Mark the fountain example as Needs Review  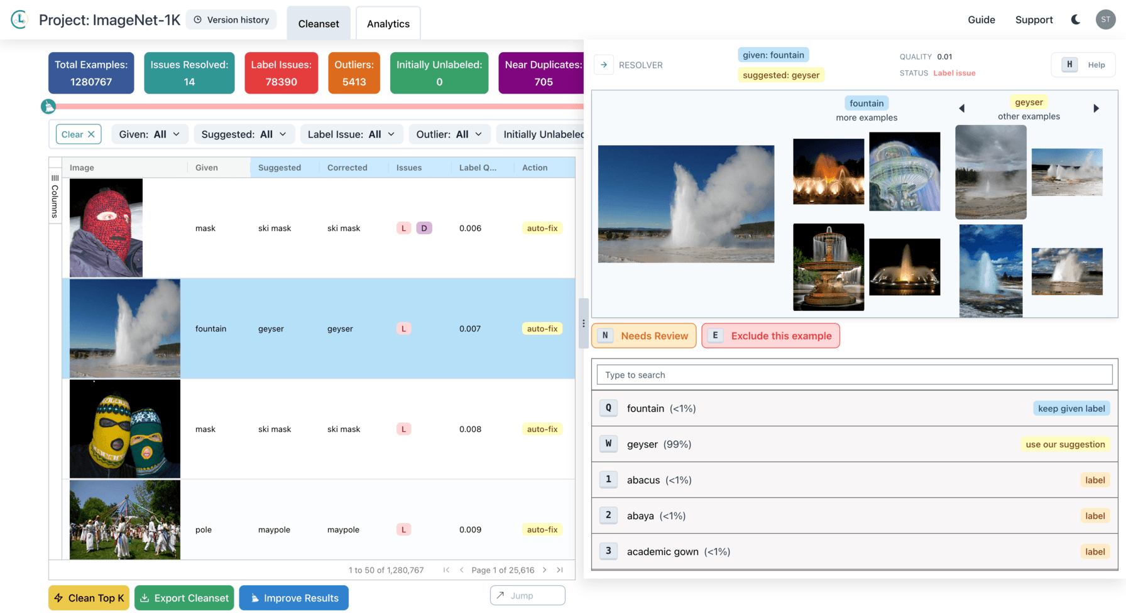(x=643, y=335)
